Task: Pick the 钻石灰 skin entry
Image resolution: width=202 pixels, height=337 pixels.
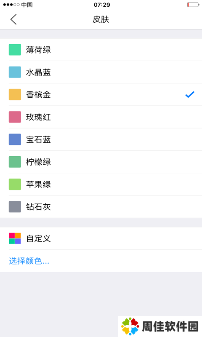Action: point(101,206)
